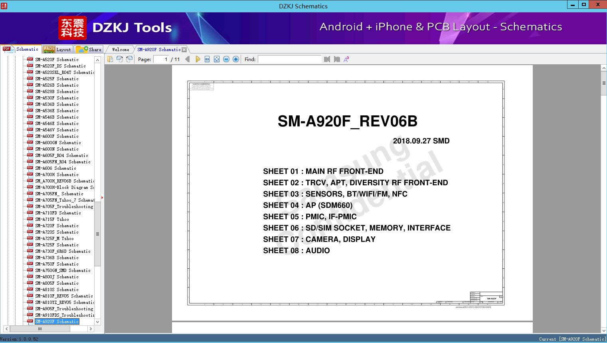607x343 pixels.
Task: Open SM-A600GN Schematic entry
Action: [x=58, y=143]
